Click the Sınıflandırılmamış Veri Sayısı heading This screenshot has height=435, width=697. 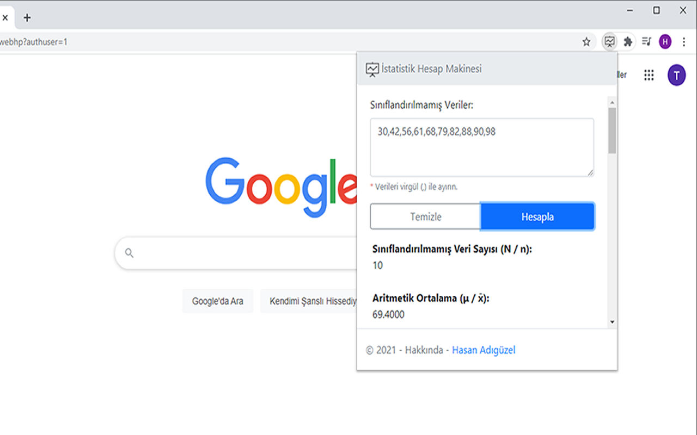452,249
